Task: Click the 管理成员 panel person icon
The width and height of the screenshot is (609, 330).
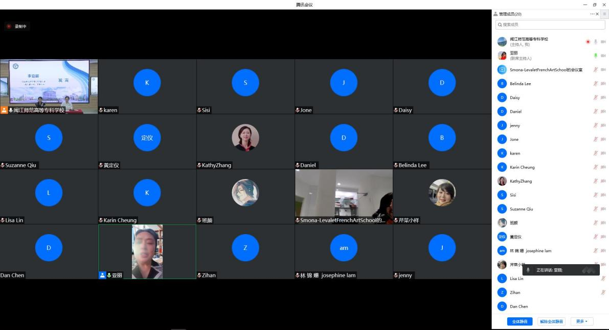Action: (x=495, y=14)
